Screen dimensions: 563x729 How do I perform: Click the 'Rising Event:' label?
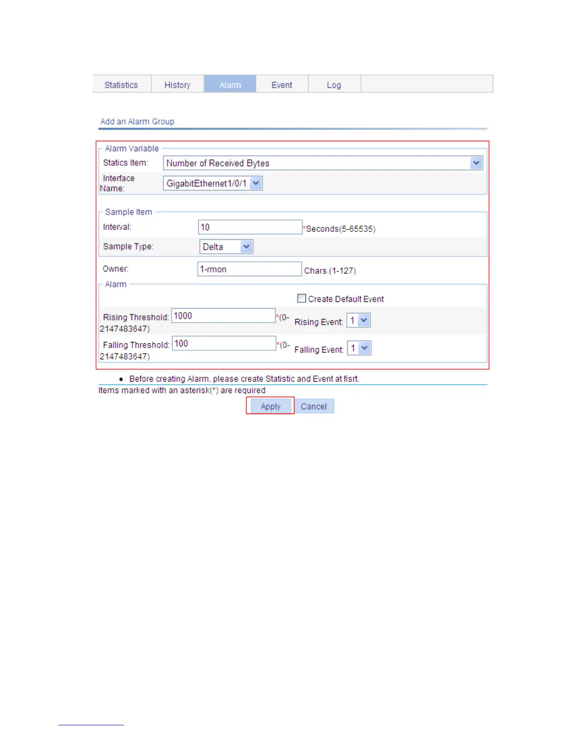[x=319, y=322]
